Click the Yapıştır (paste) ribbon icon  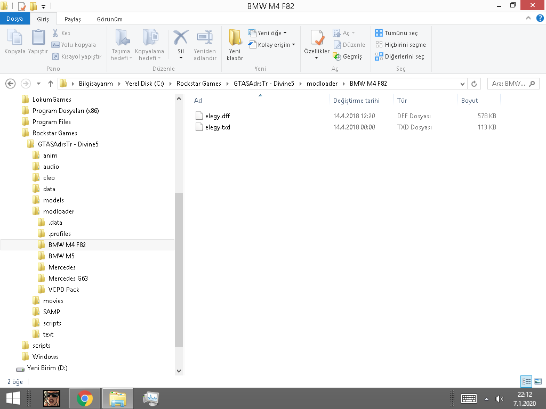(x=38, y=37)
